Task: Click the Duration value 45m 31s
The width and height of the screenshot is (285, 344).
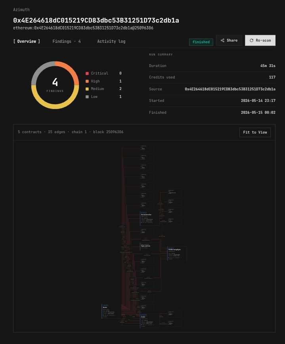Action: coord(268,66)
